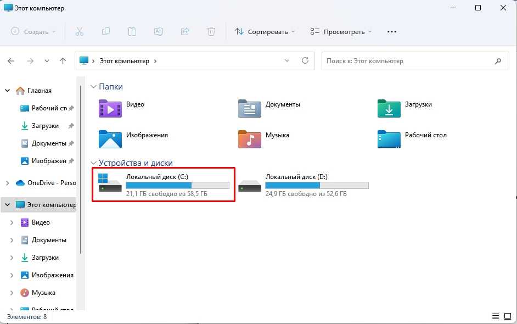
Task: Click the Share icon in toolbar
Action: 185,31
